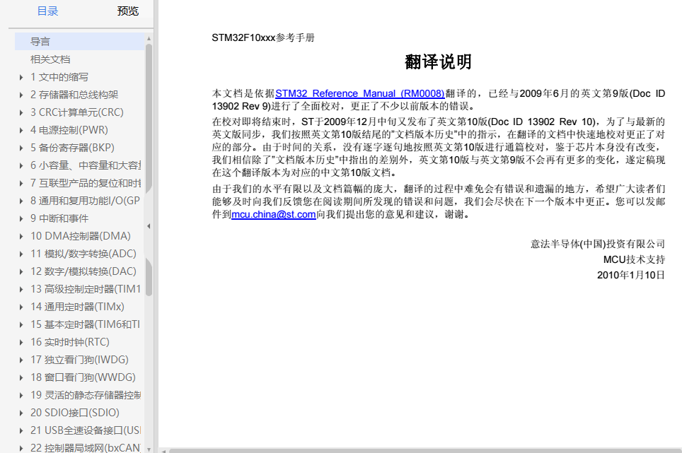Open the 4 电源控制(PWR) chapter
This screenshot has height=453, width=682.
point(69,130)
